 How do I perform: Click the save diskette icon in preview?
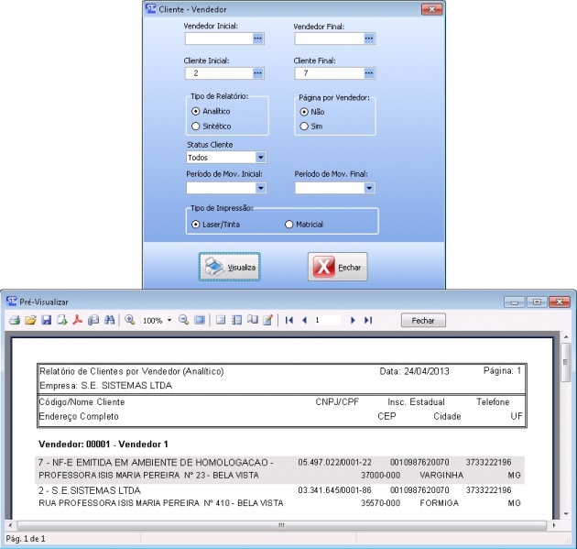coord(46,320)
